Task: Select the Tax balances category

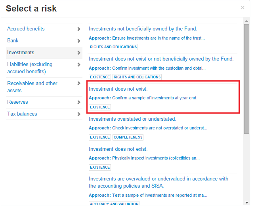Action: [x=22, y=114]
